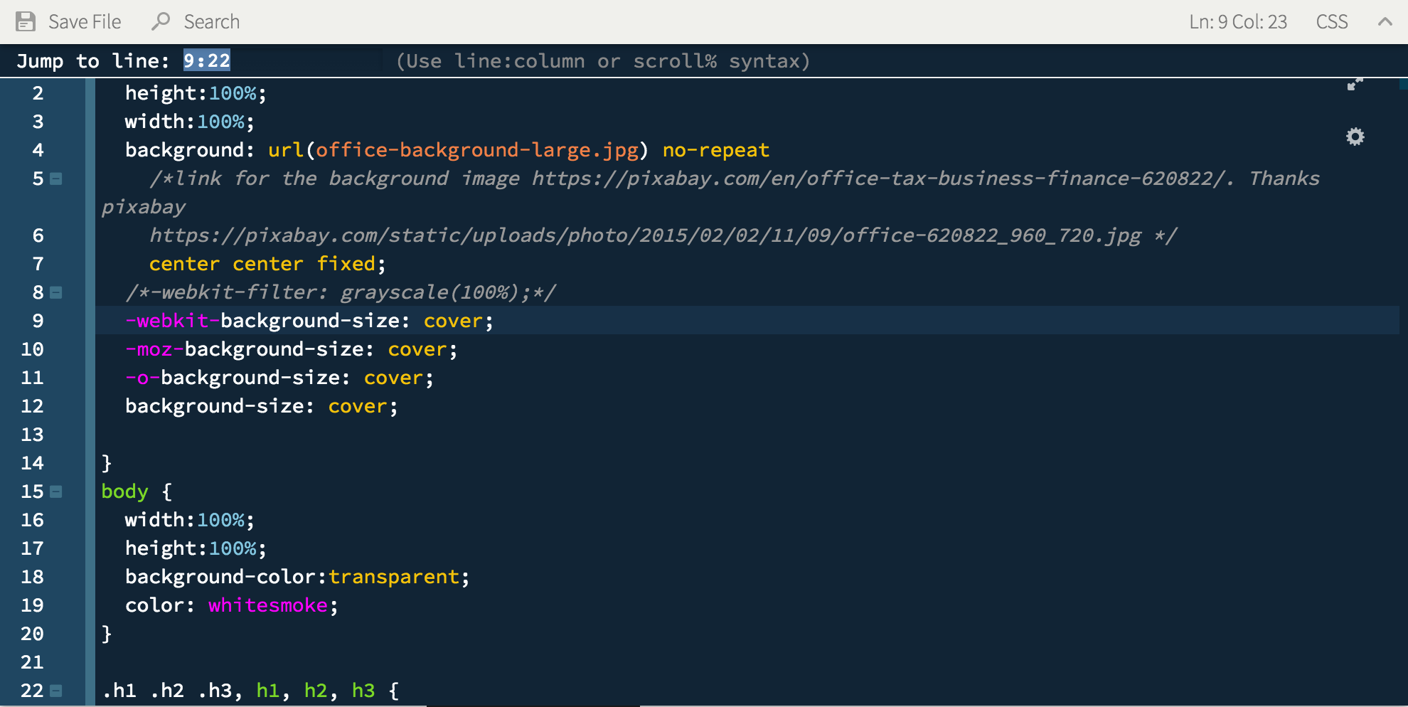Toggle fullscreen with the expand arrows icon
The height and width of the screenshot is (707, 1408).
point(1355,85)
